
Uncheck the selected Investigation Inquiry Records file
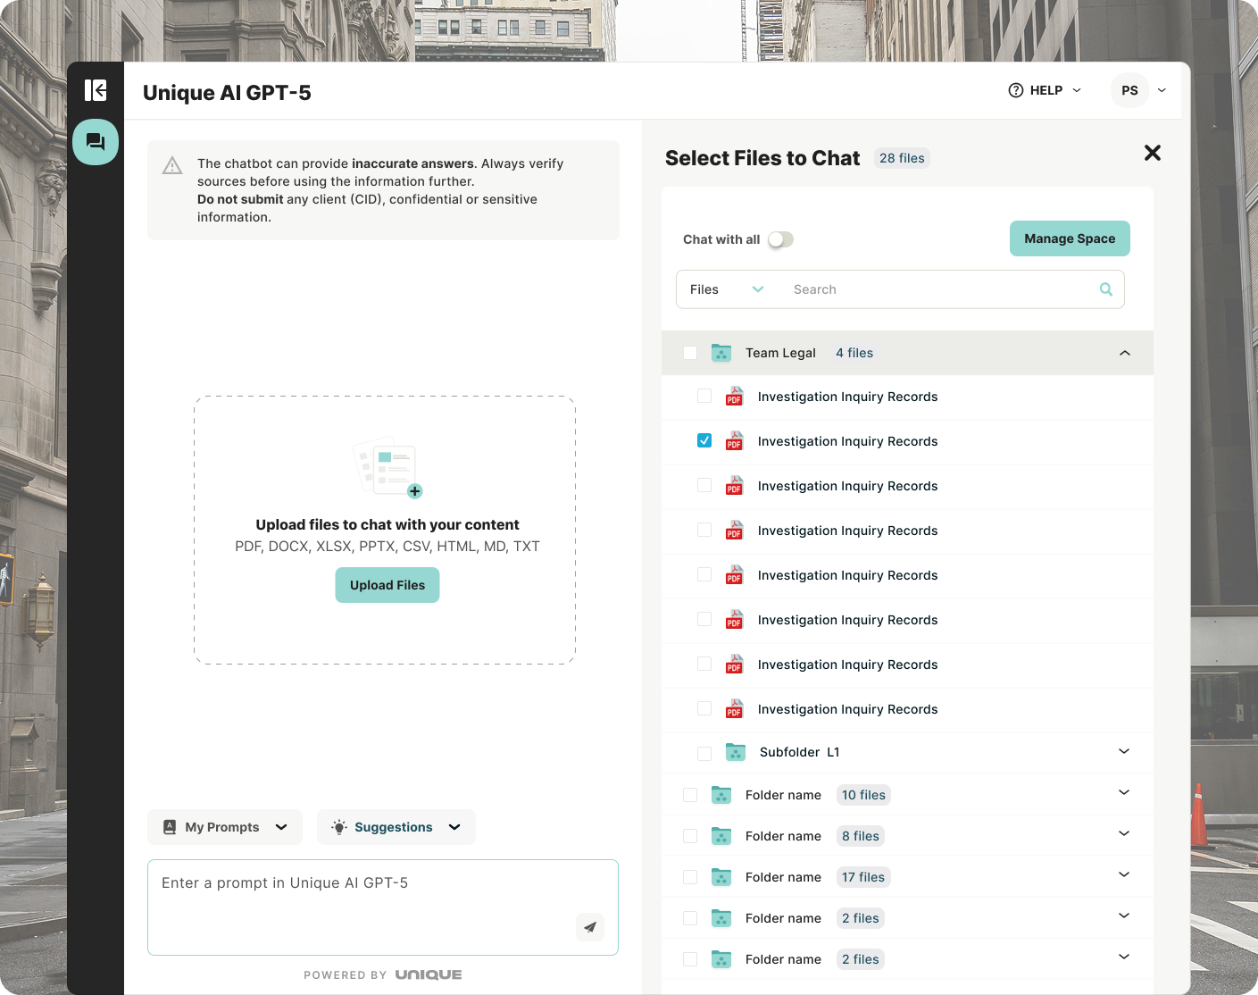click(x=704, y=440)
